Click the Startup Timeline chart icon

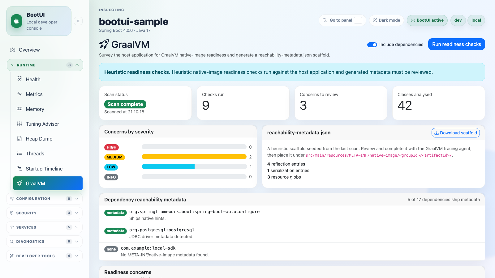coord(19,168)
